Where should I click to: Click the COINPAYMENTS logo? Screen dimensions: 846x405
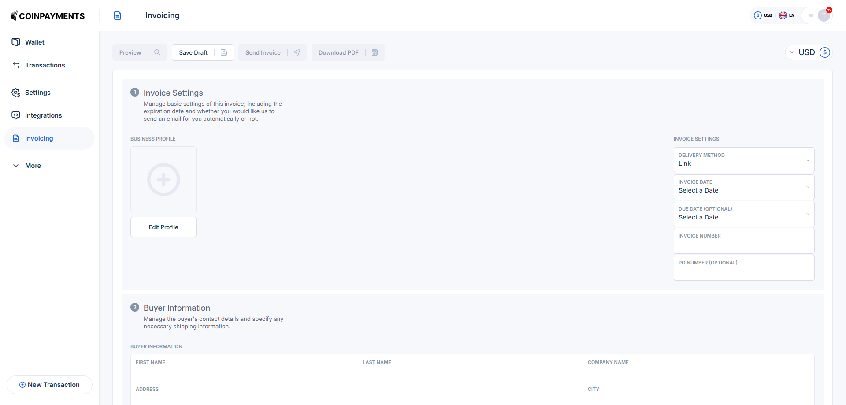[48, 15]
